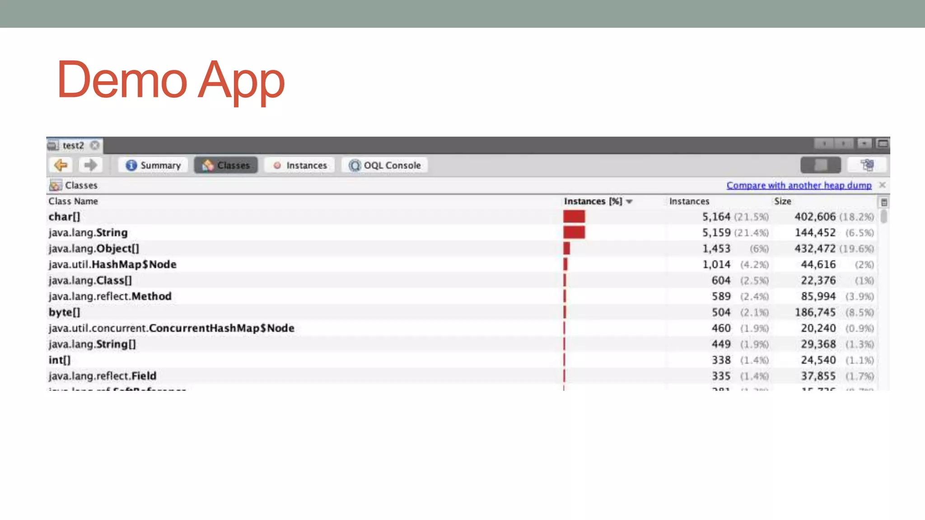Image resolution: width=925 pixels, height=520 pixels.
Task: Sort table by Size column header
Action: click(x=783, y=201)
